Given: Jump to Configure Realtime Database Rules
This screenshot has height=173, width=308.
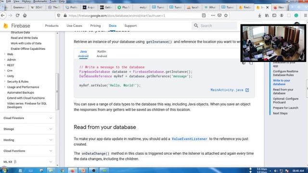Looking at the screenshot, I should (x=285, y=73).
